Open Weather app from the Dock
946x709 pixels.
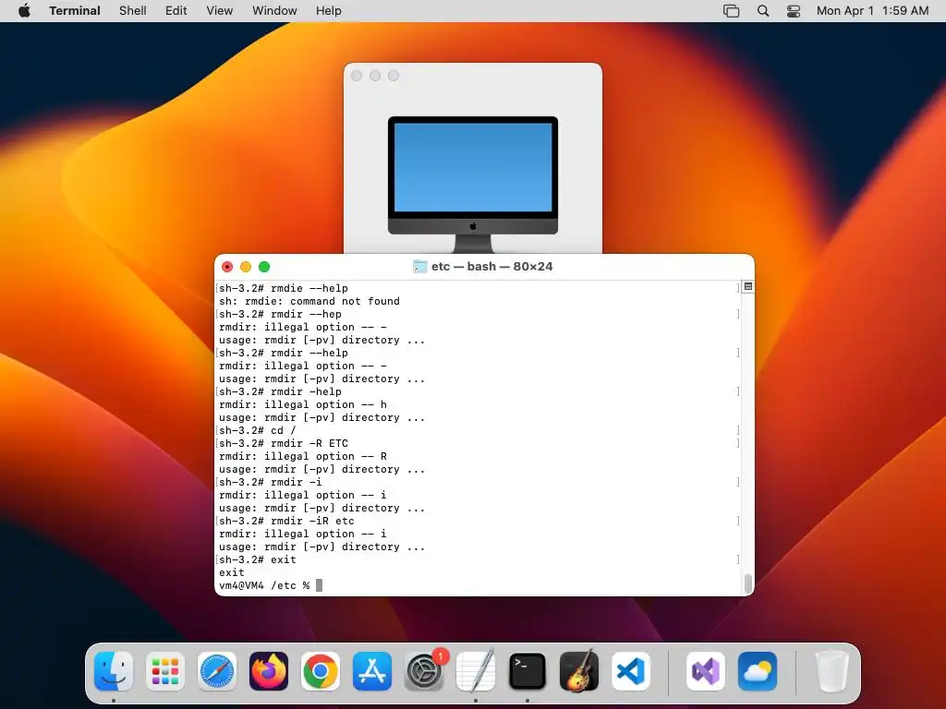758,671
